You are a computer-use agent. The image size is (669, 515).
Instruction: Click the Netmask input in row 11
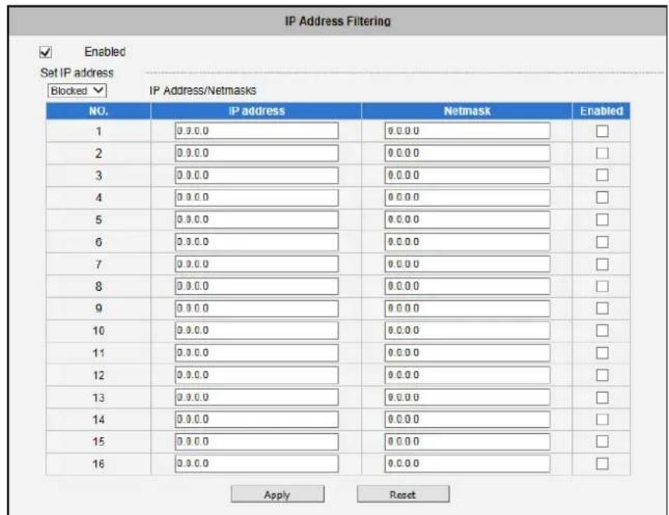pyautogui.click(x=468, y=353)
